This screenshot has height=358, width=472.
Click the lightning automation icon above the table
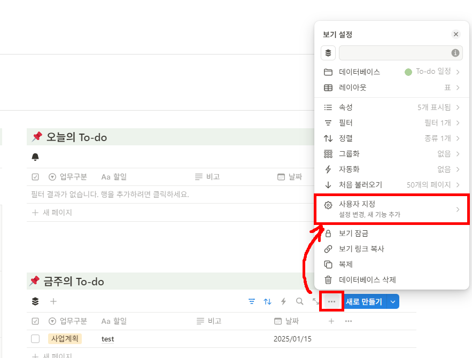coord(283,301)
